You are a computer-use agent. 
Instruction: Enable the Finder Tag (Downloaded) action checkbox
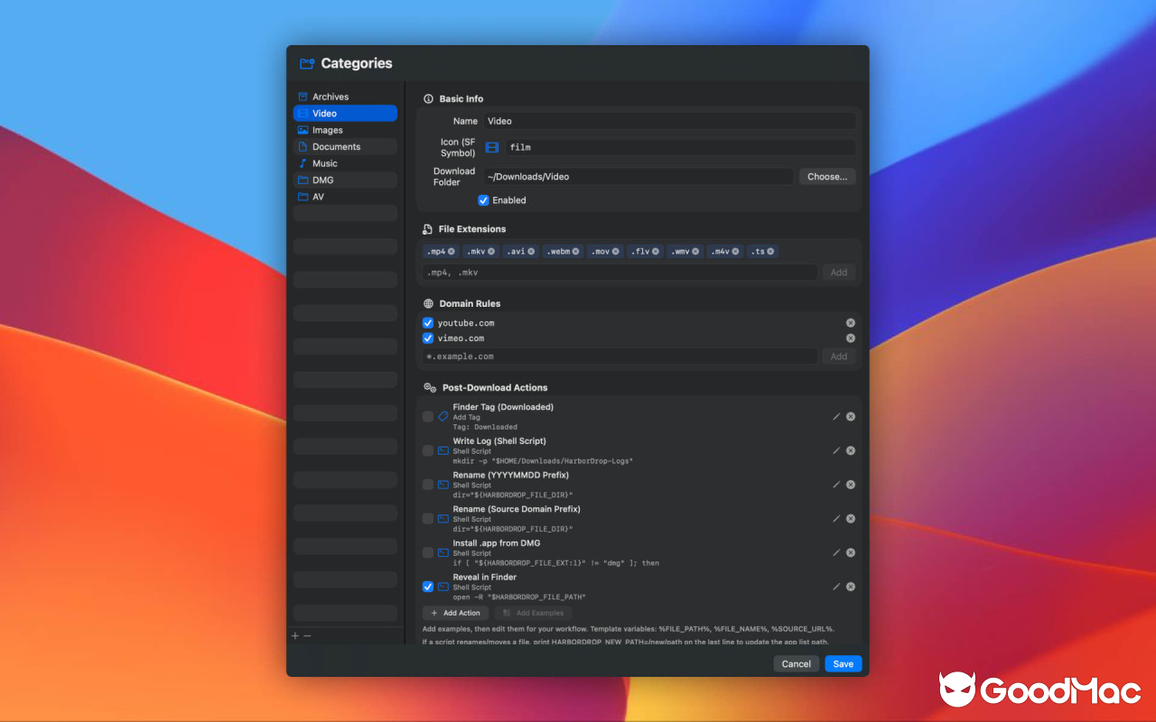click(x=427, y=416)
